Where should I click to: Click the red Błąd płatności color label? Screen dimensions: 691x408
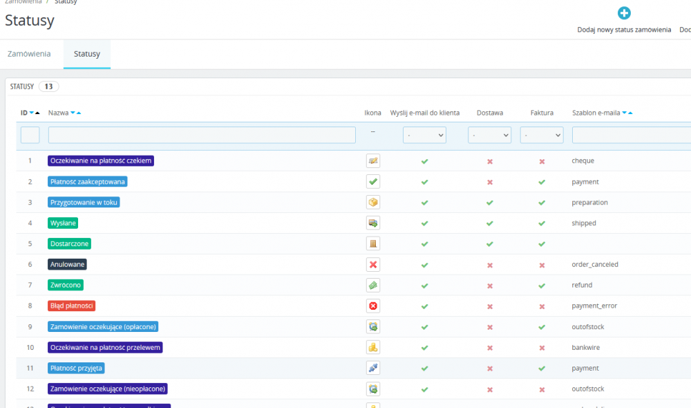[72, 306]
